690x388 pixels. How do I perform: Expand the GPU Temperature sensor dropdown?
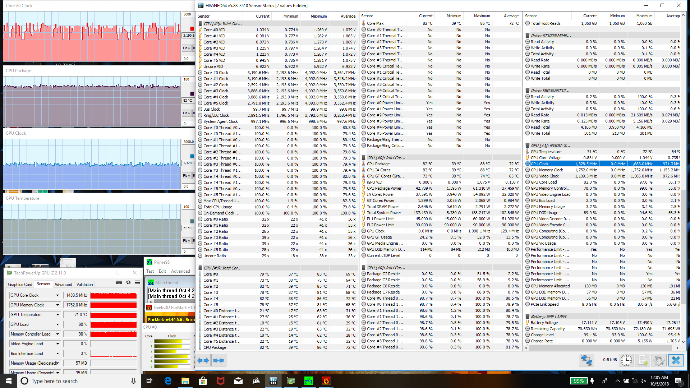[x=57, y=315]
